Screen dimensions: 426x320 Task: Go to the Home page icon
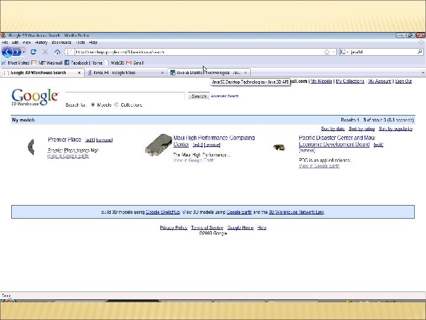[57, 52]
